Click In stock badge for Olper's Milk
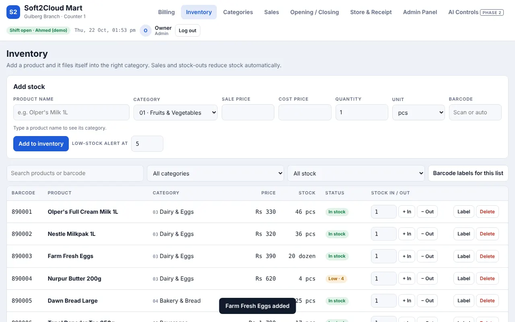The width and height of the screenshot is (515, 322). [x=337, y=212]
